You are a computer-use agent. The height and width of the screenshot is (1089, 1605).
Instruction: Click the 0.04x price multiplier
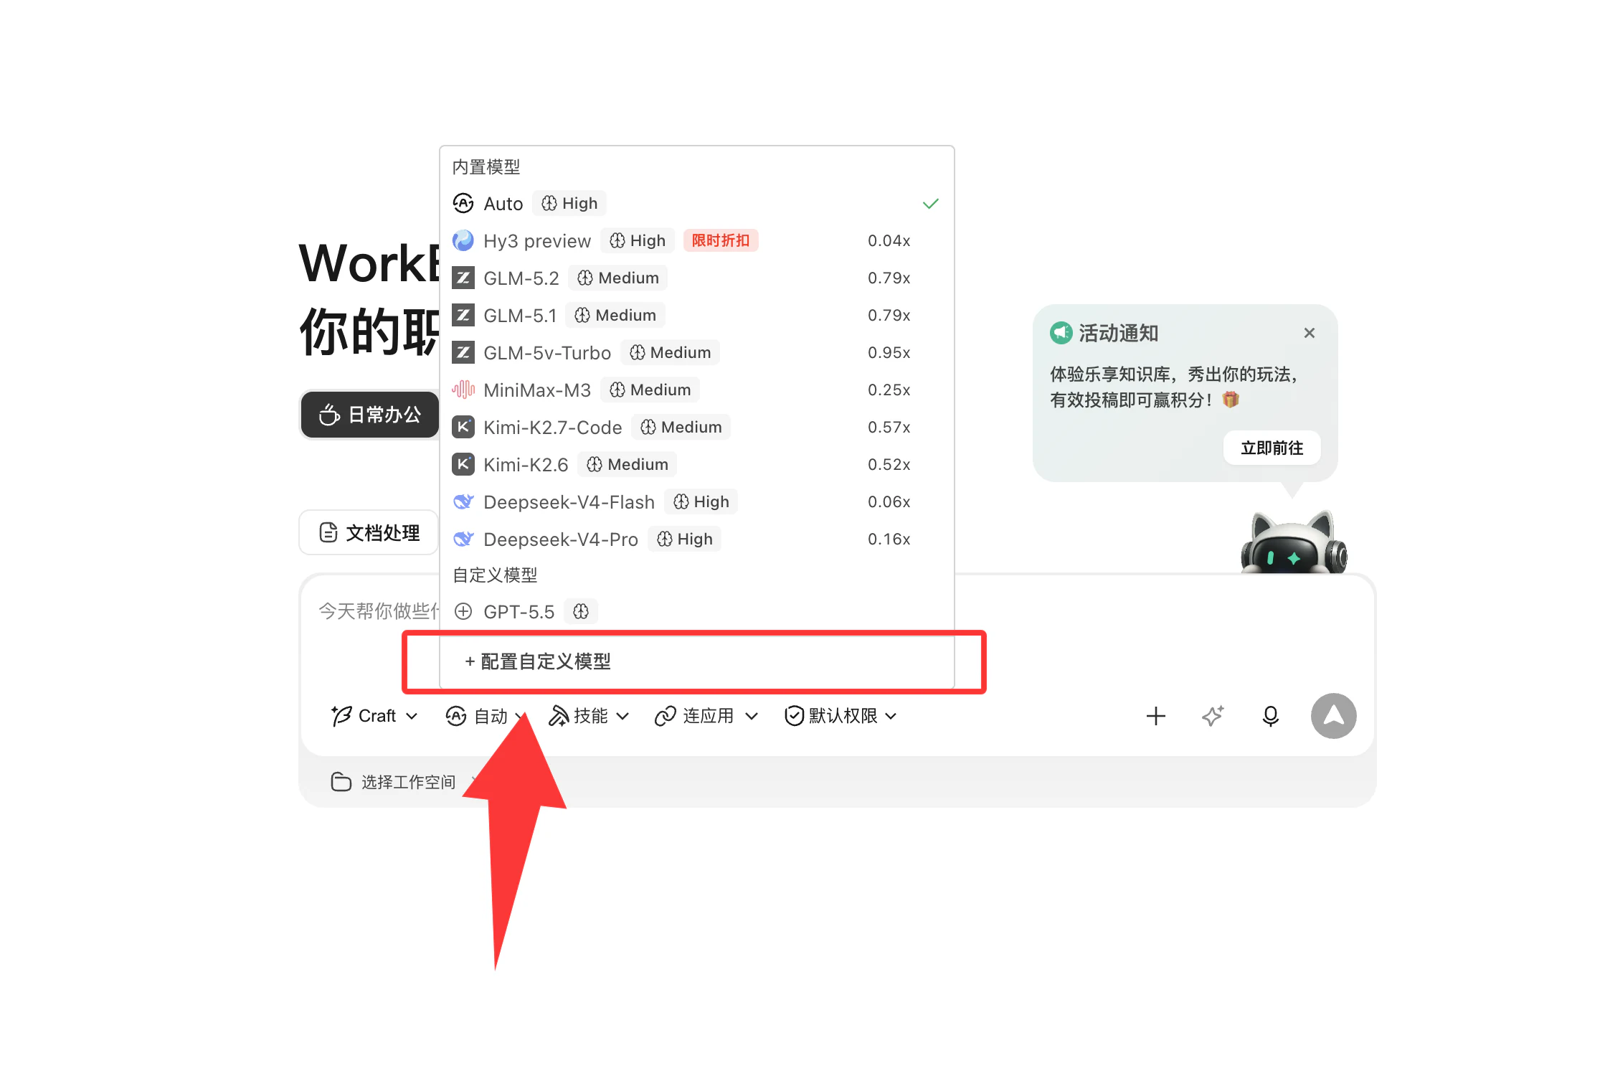(889, 241)
